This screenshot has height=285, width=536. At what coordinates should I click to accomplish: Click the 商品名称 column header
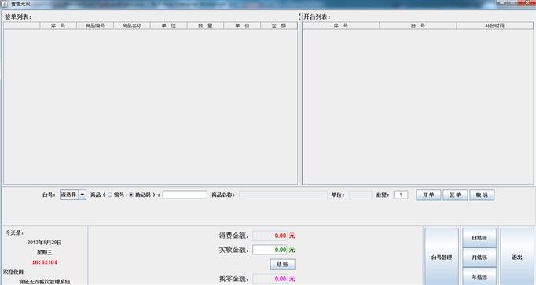click(132, 26)
